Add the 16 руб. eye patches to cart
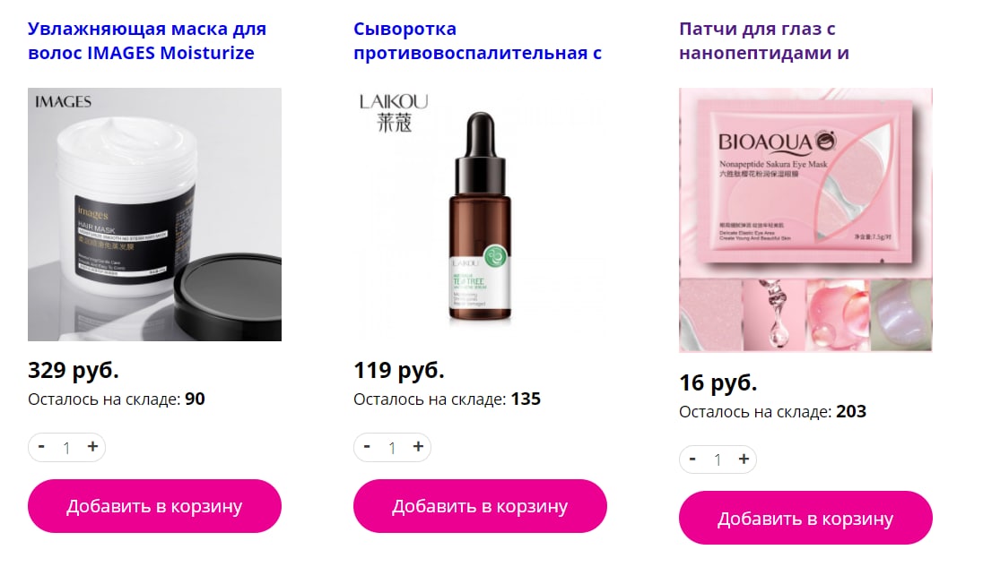 (x=805, y=519)
